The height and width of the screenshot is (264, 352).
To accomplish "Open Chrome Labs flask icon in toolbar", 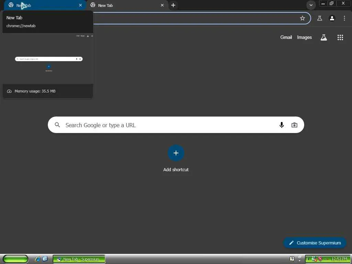I will coord(319,19).
